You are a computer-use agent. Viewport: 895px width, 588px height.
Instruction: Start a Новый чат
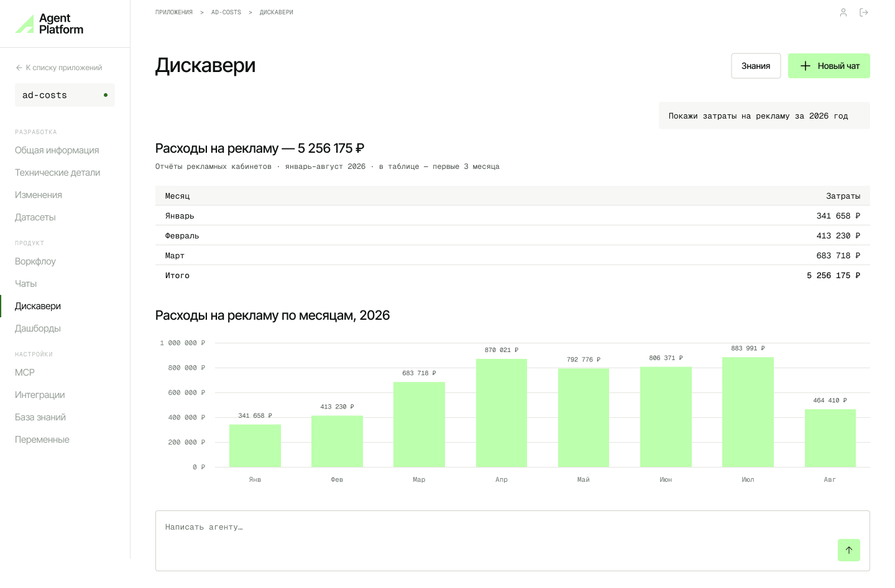829,66
